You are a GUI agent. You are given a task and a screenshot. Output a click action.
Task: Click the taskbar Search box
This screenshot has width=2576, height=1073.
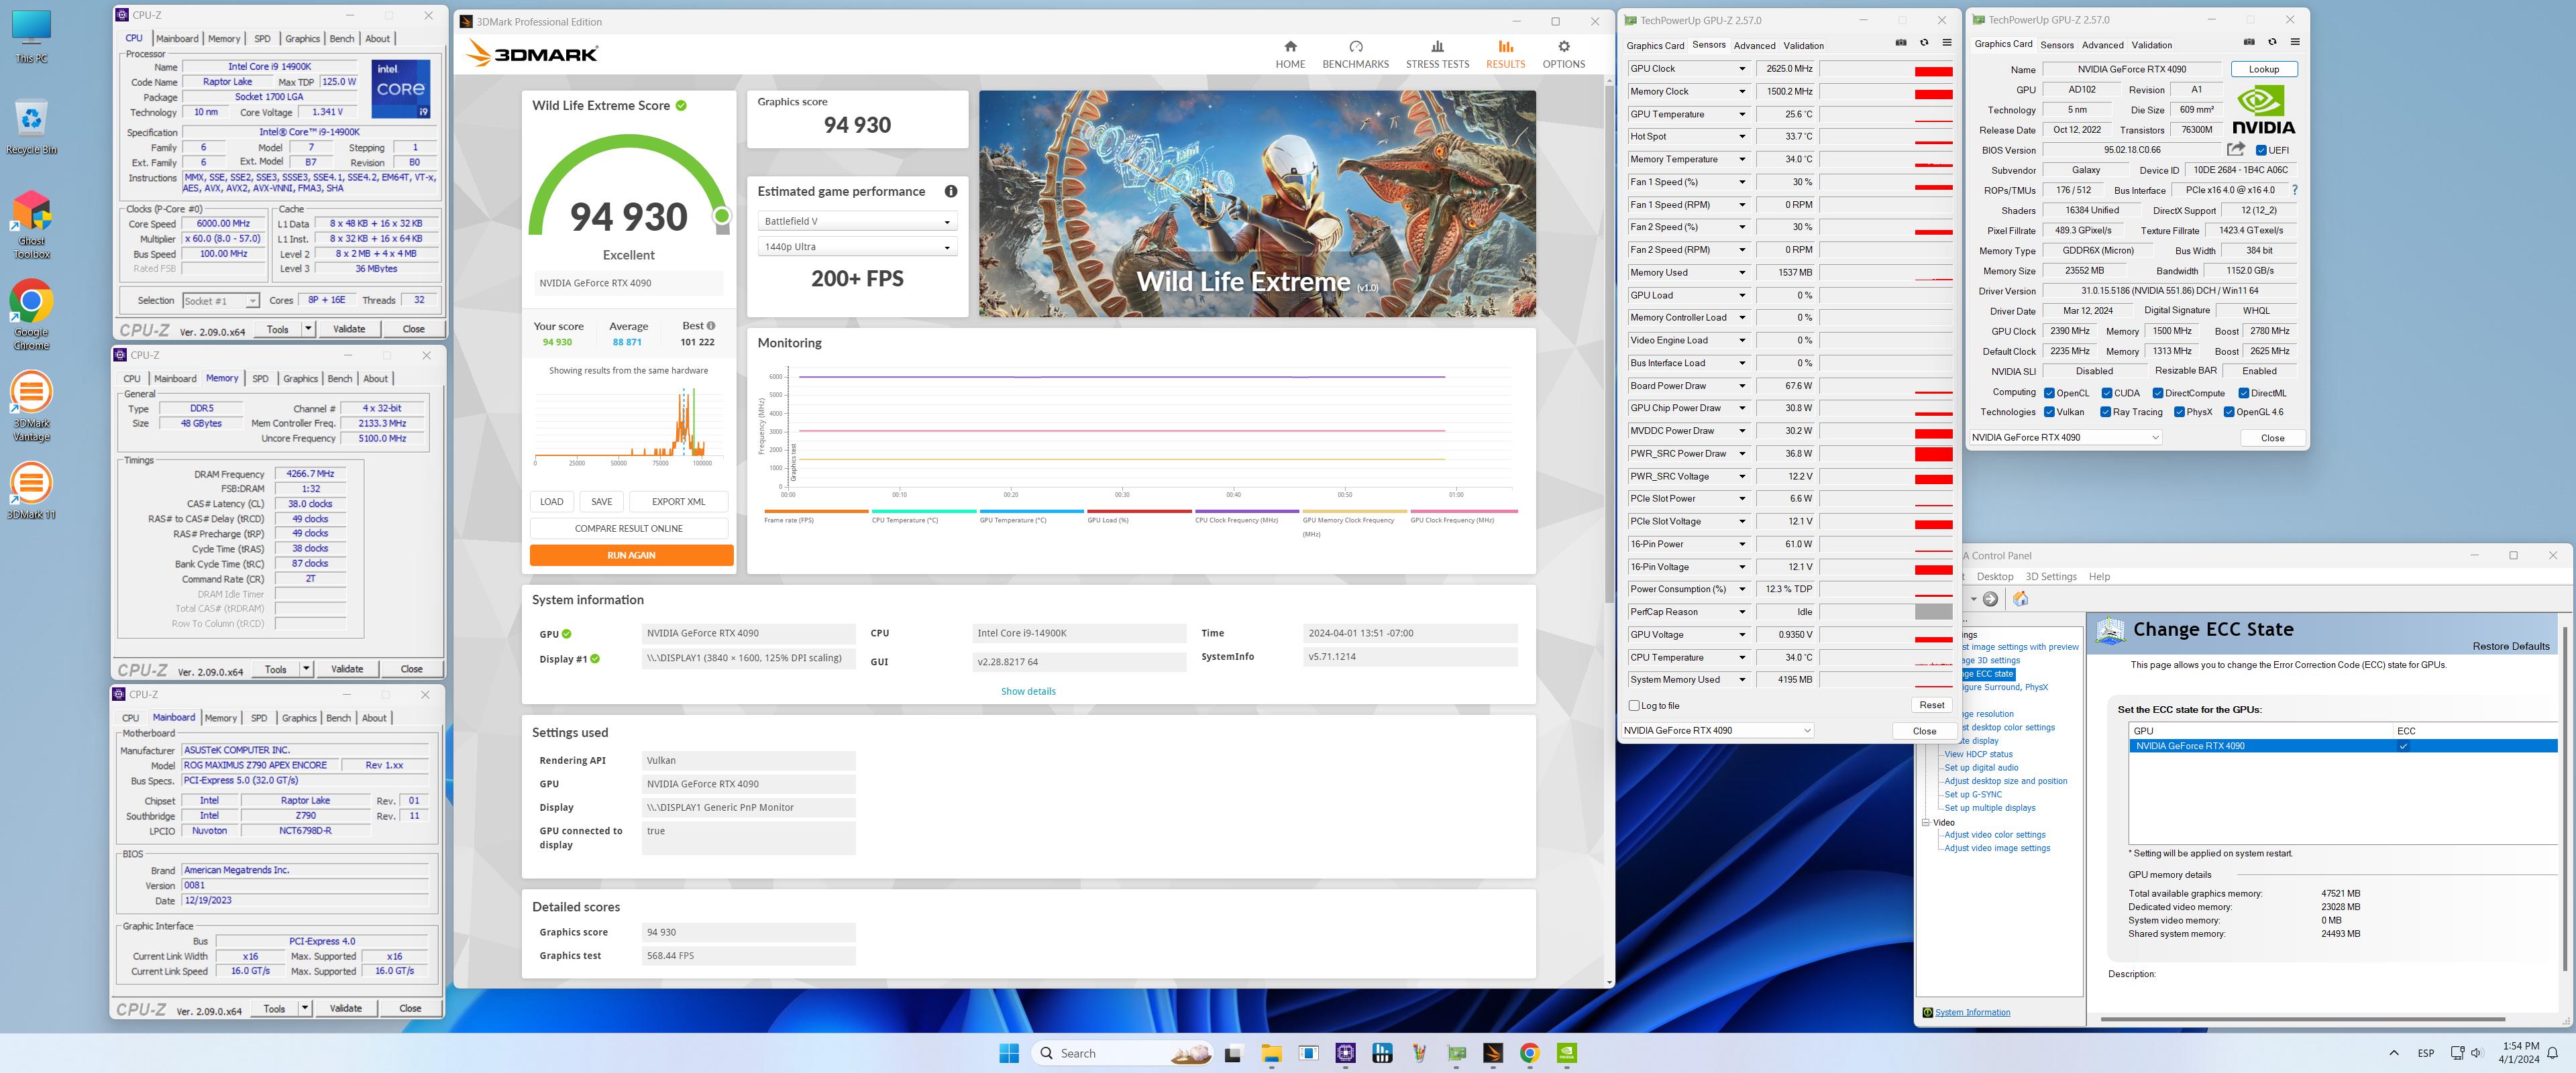pyautogui.click(x=1123, y=1053)
